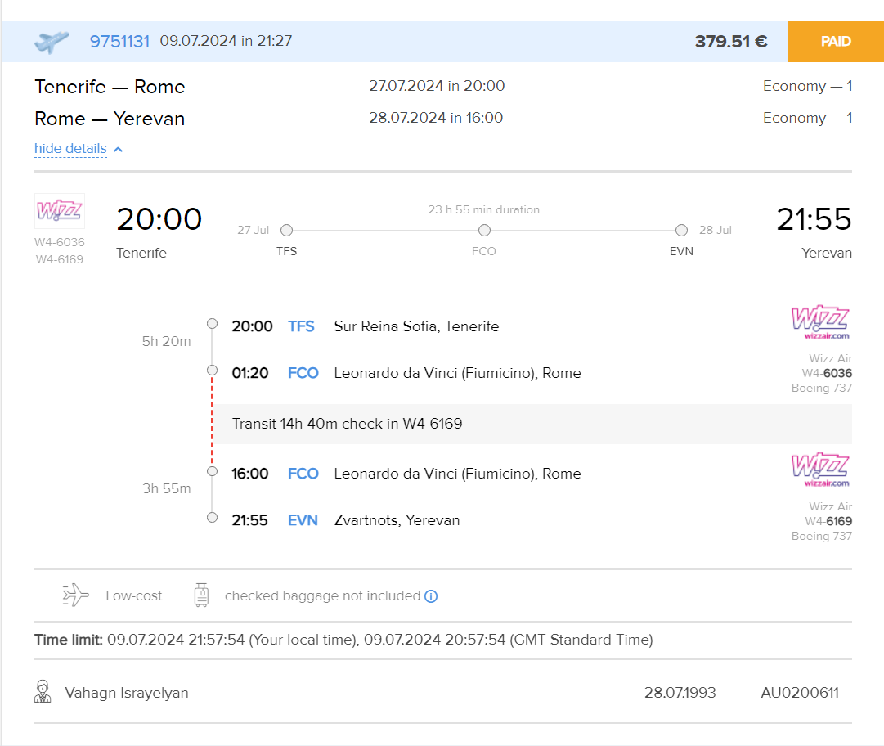884x746 pixels.
Task: Click the airplane icon beside order 9751131
Action: click(x=52, y=42)
